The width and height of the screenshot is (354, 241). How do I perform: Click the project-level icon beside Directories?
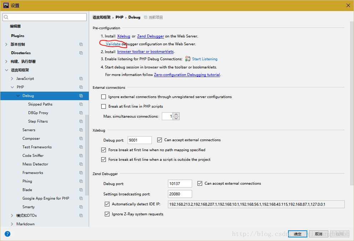pyautogui.click(x=81, y=53)
